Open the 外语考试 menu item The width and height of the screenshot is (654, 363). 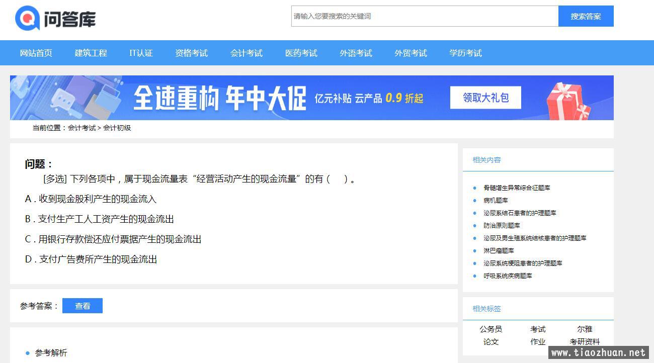point(356,53)
